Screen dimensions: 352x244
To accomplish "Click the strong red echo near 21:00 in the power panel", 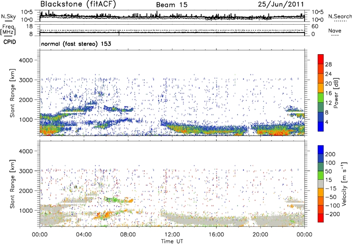I will [279, 133].
